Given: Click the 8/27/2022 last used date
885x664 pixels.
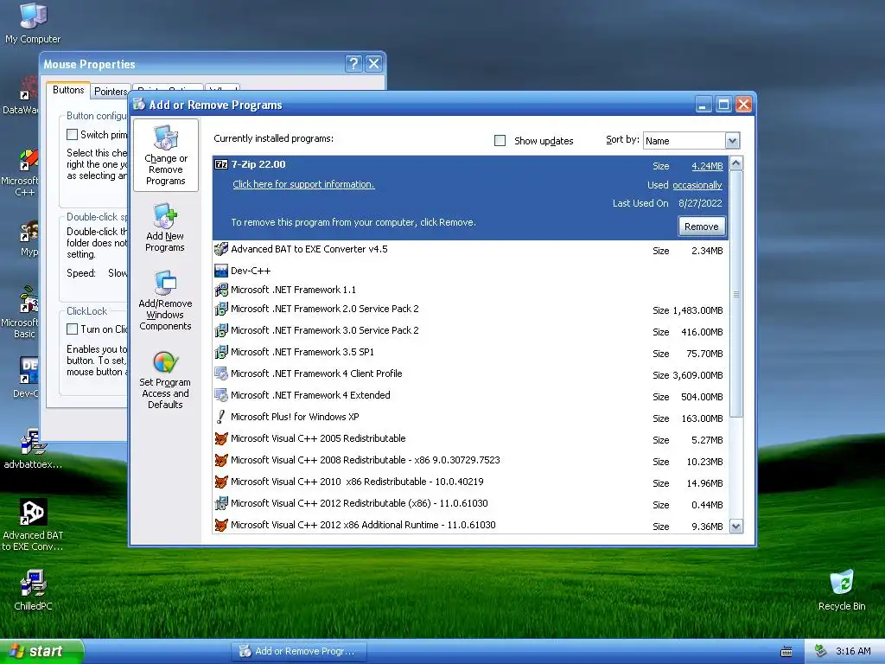Looking at the screenshot, I should (700, 203).
